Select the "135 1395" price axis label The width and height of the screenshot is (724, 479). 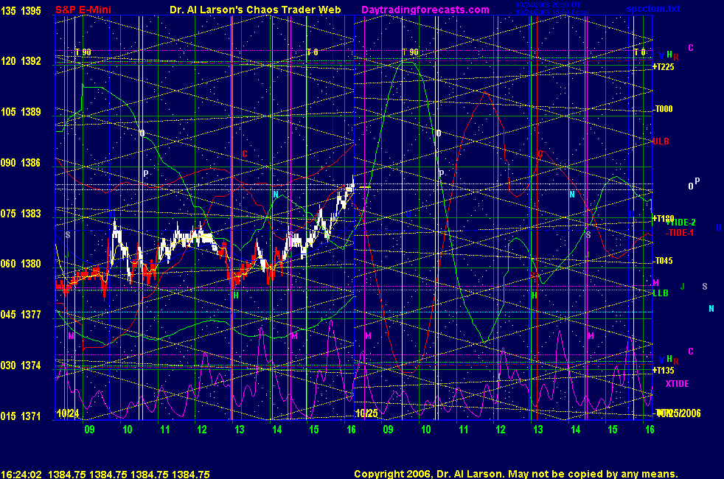pos(21,10)
